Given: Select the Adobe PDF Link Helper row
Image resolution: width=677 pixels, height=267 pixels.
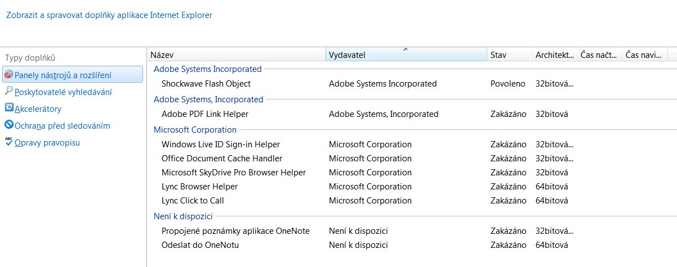Looking at the screenshot, I should 204,114.
